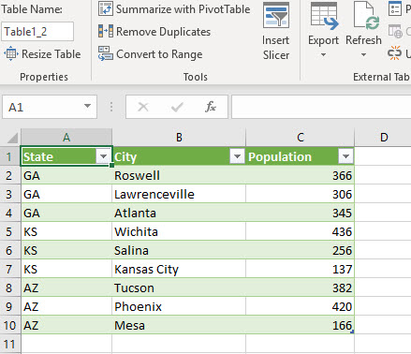Image resolution: width=411 pixels, height=354 pixels.
Task: Click the KS cell in row 6
Action: pos(66,250)
